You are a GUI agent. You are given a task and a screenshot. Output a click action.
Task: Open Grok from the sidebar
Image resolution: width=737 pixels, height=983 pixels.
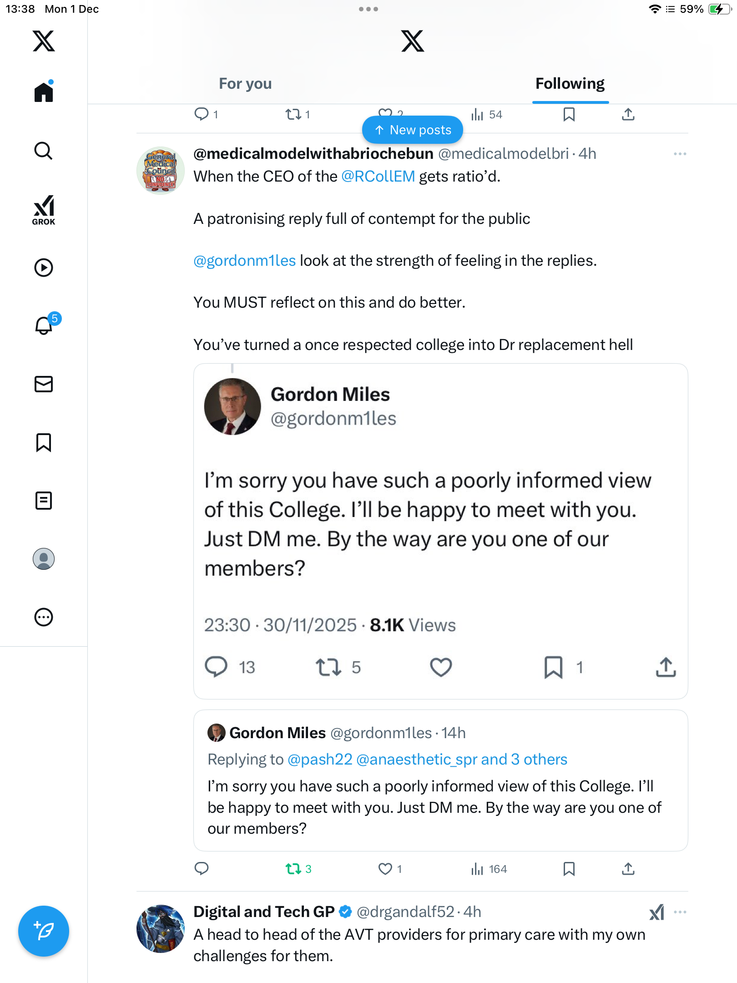coord(44,210)
